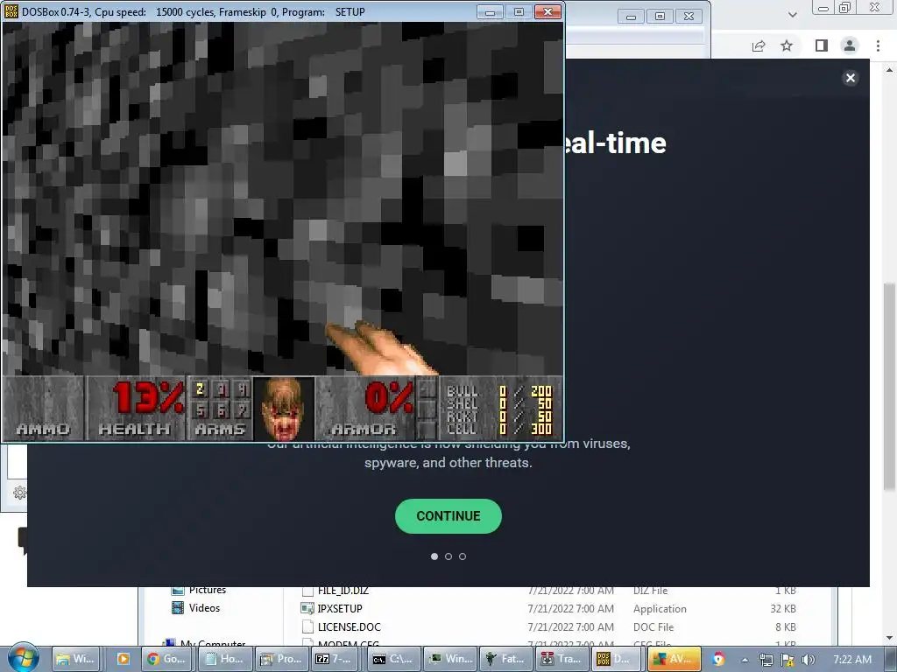Close the window behind DOSBox
The width and height of the screenshot is (897, 672).
pos(689,17)
